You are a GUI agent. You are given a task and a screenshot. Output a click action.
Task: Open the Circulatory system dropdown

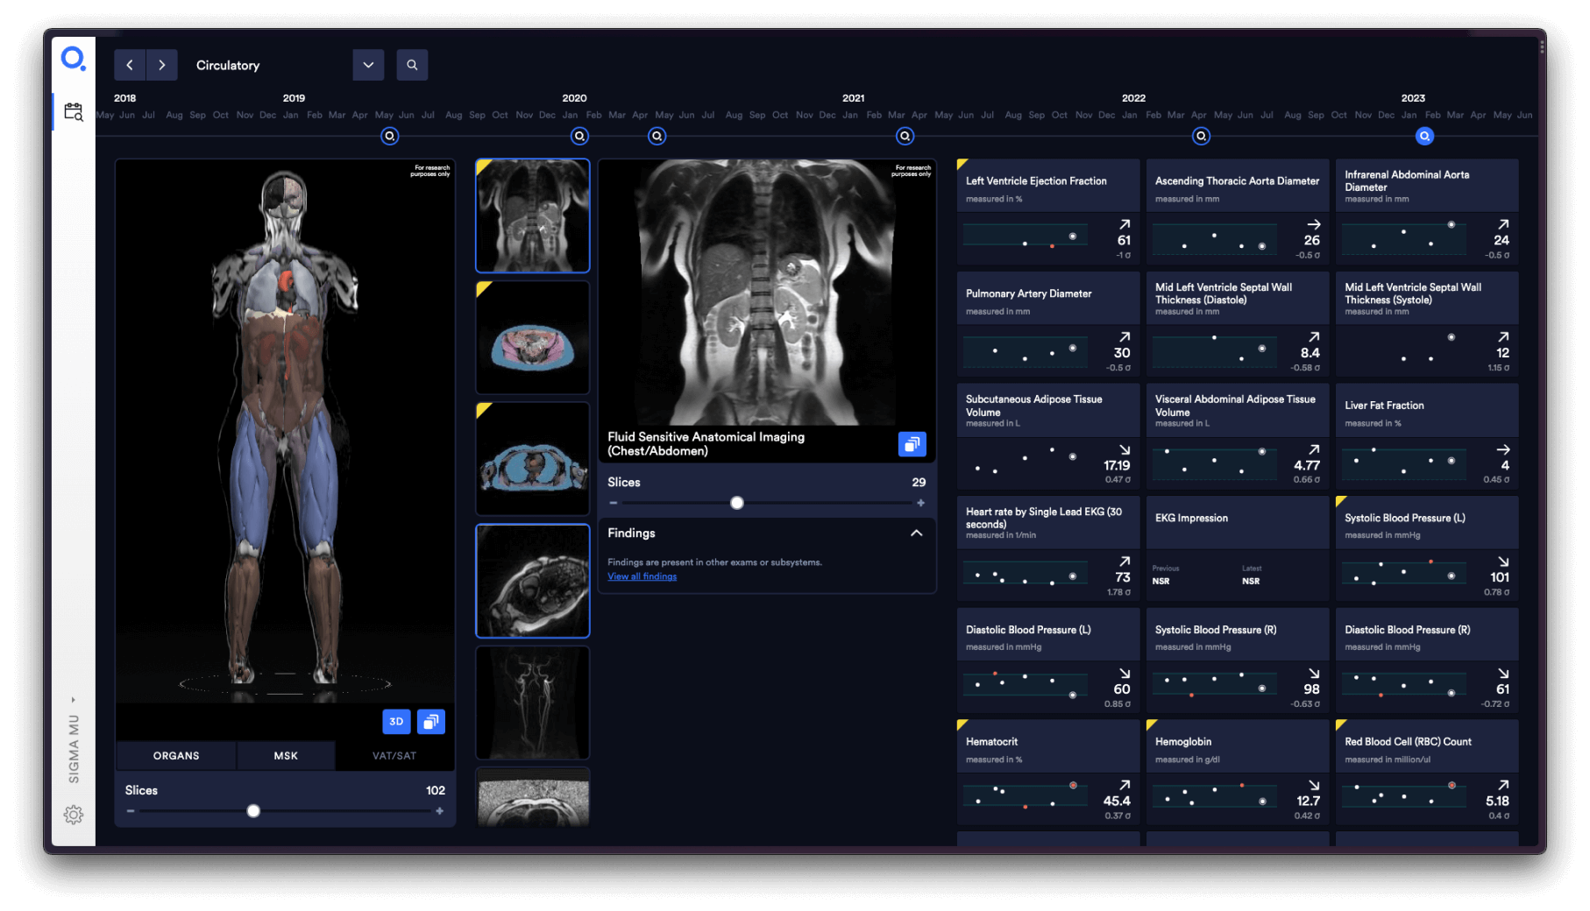[368, 65]
